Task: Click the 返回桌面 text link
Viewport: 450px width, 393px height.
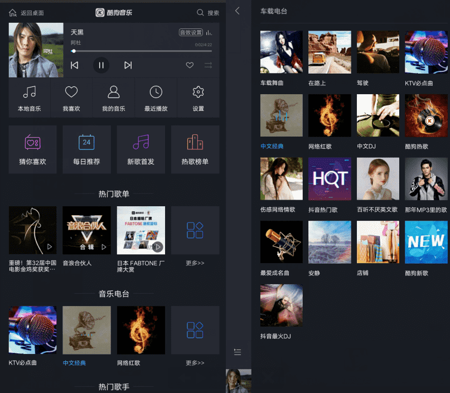Action: click(x=32, y=13)
